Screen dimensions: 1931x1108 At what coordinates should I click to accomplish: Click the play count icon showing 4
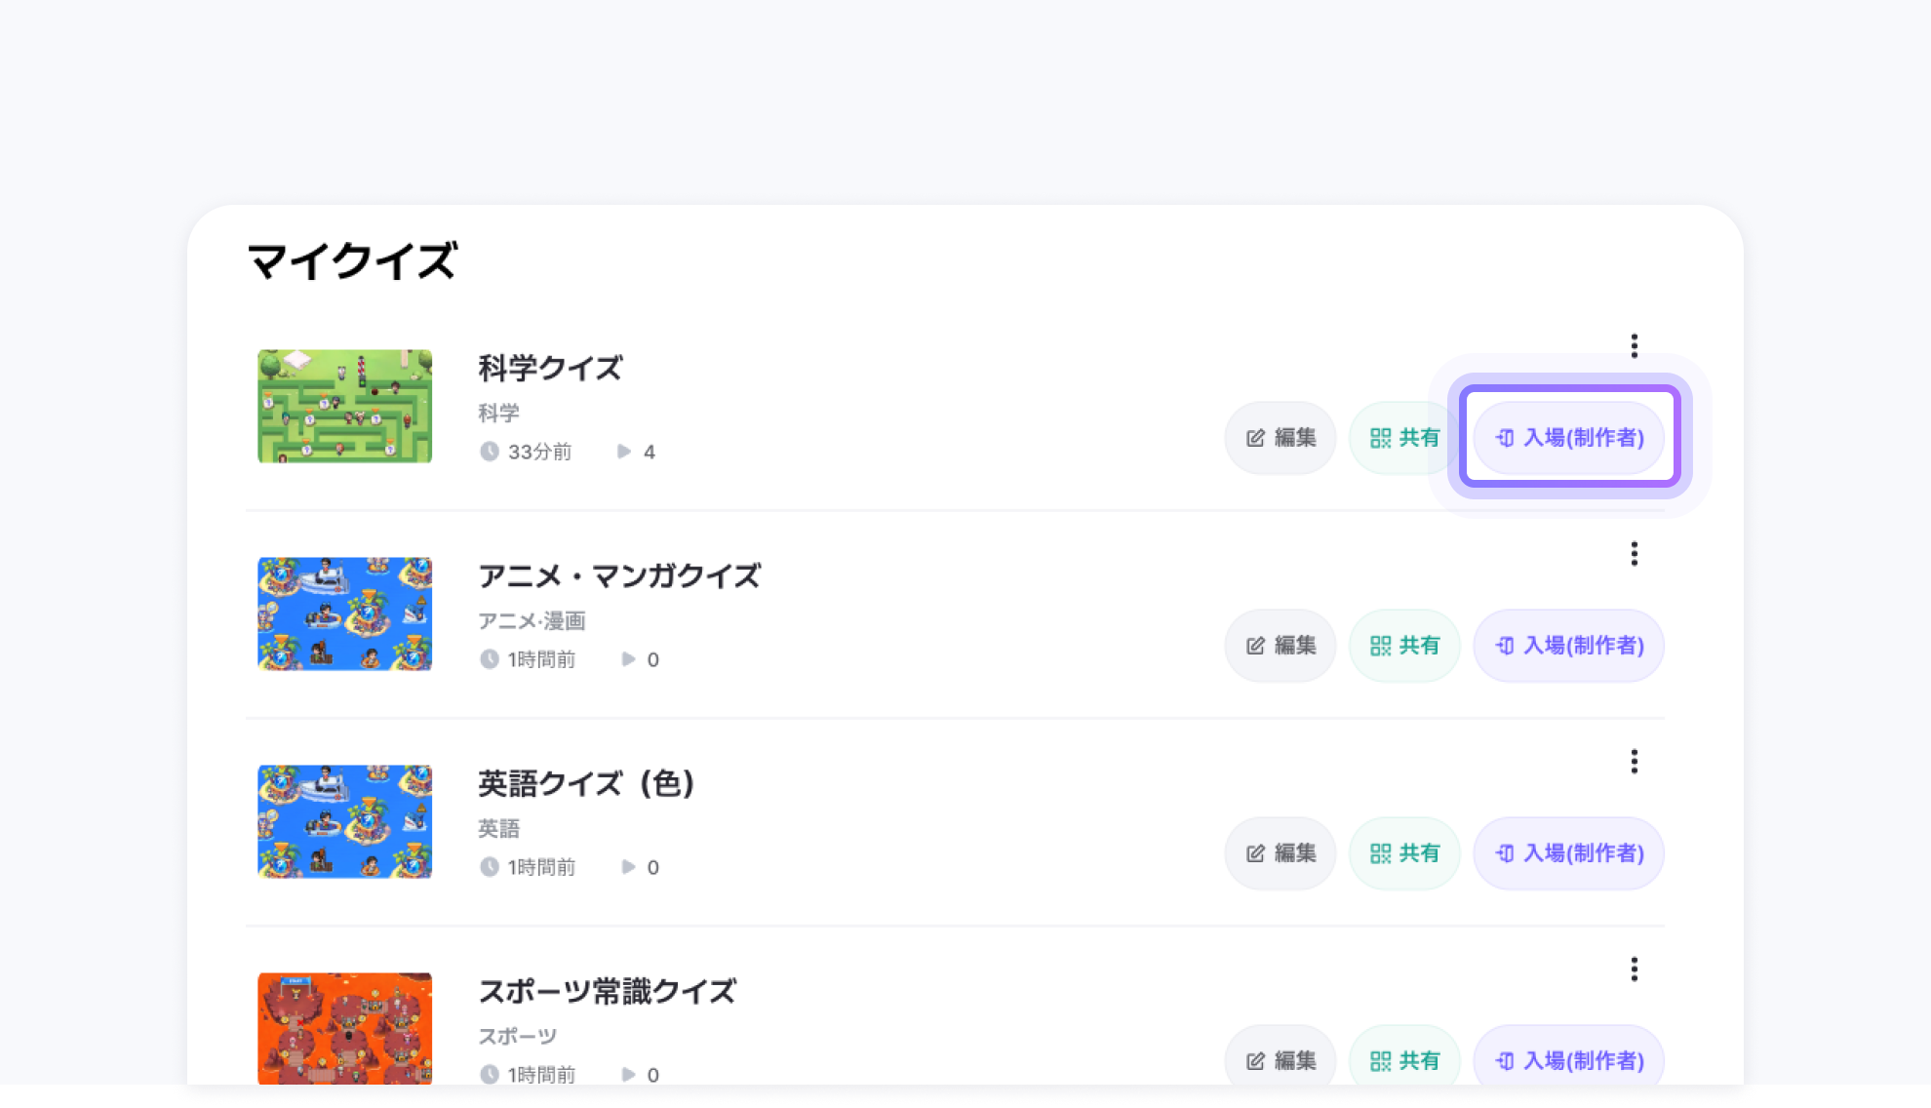tap(624, 452)
